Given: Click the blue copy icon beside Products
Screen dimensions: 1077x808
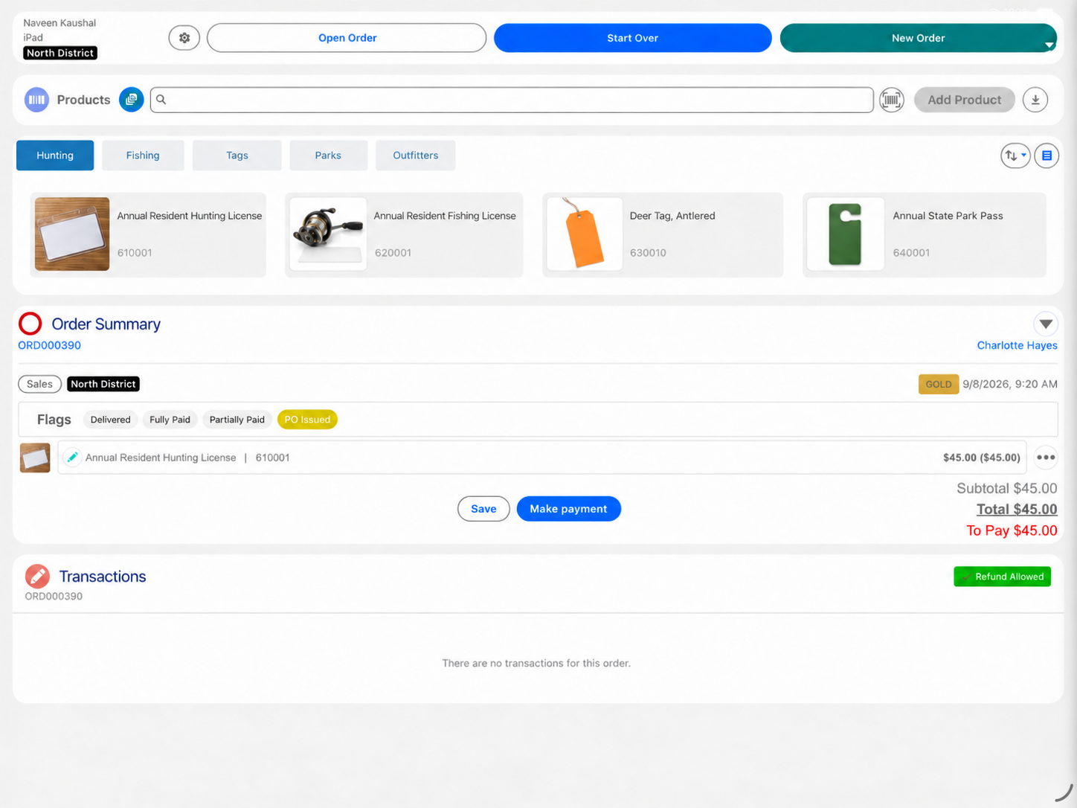Looking at the screenshot, I should 132,100.
